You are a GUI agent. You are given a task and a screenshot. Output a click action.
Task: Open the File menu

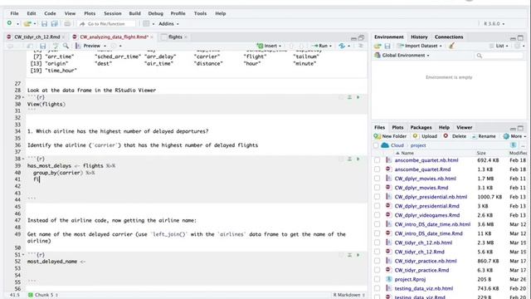(x=15, y=13)
